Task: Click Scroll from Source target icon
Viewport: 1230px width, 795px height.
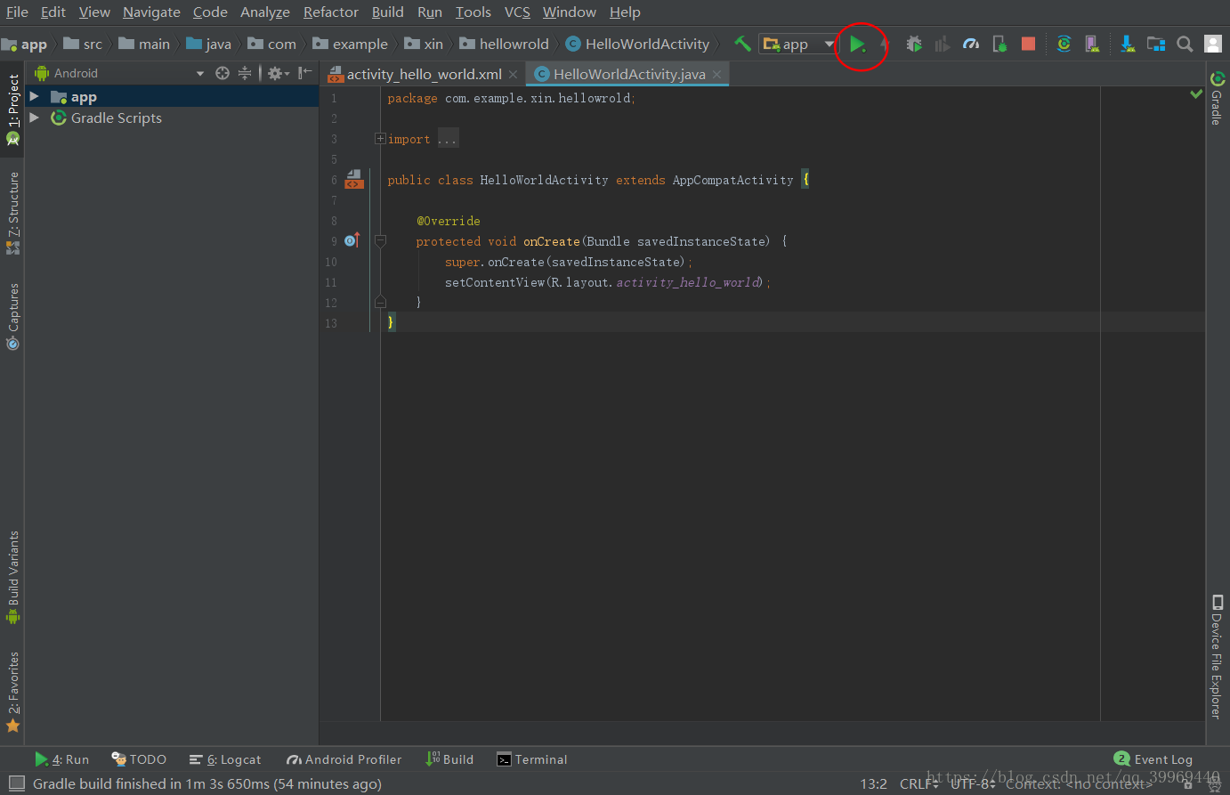Action: [x=223, y=73]
